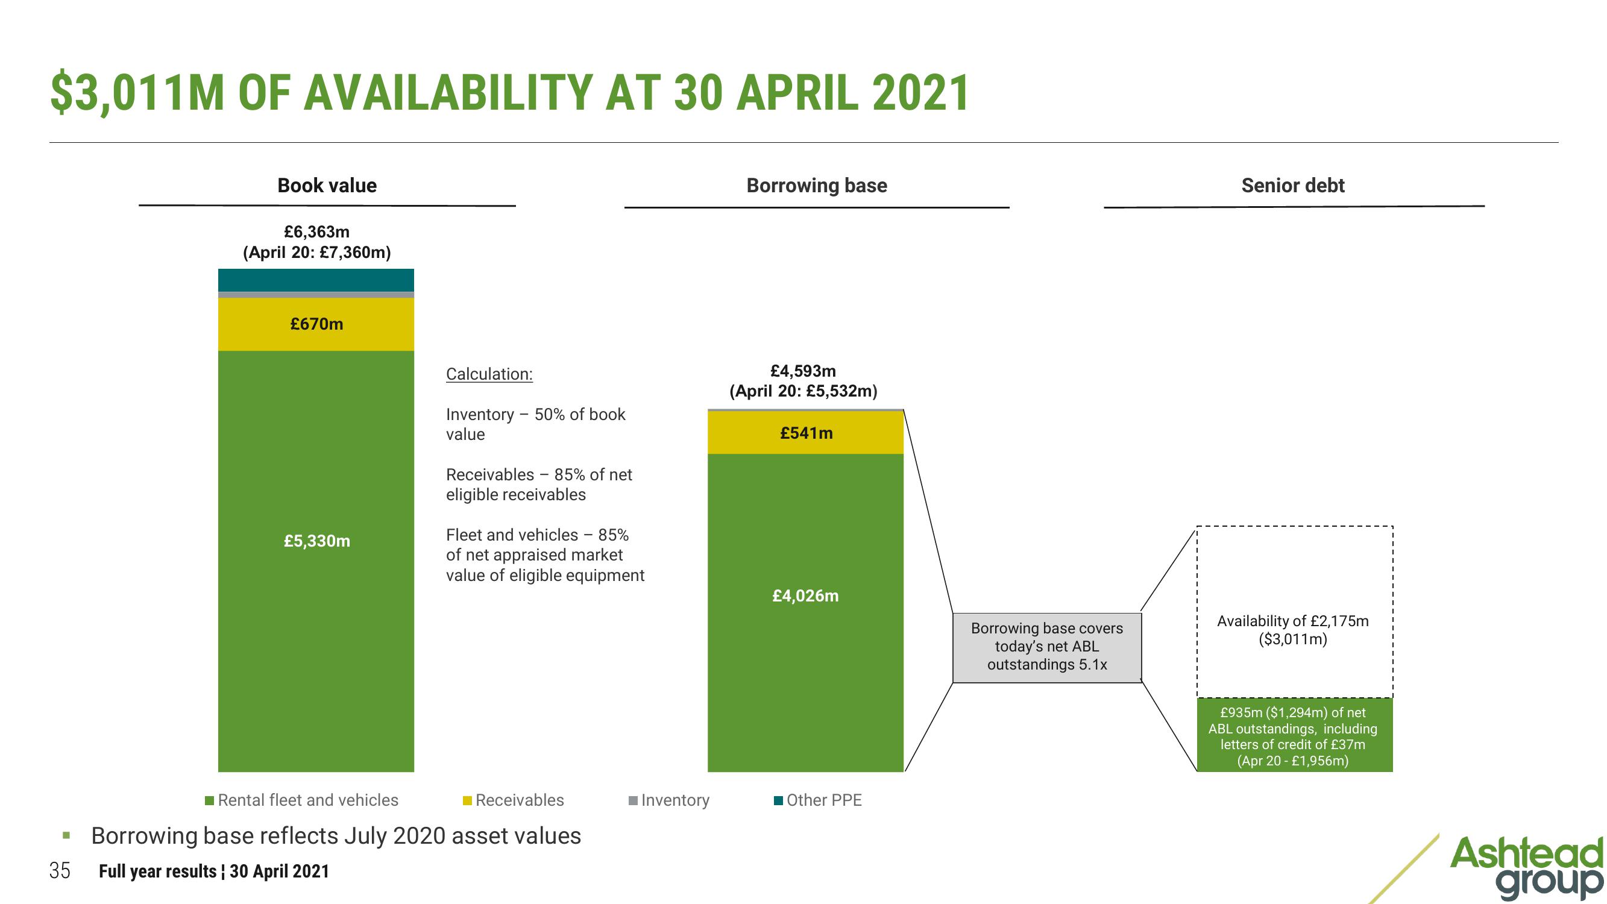1607x904 pixels.
Task: Click the dashed 'Availability of £2,175m' box
Action: (1294, 612)
